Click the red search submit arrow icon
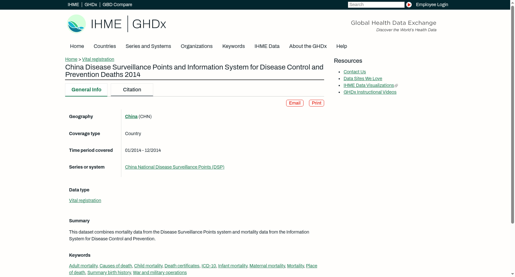Screen dimensions: 515x277 [x=409, y=5]
